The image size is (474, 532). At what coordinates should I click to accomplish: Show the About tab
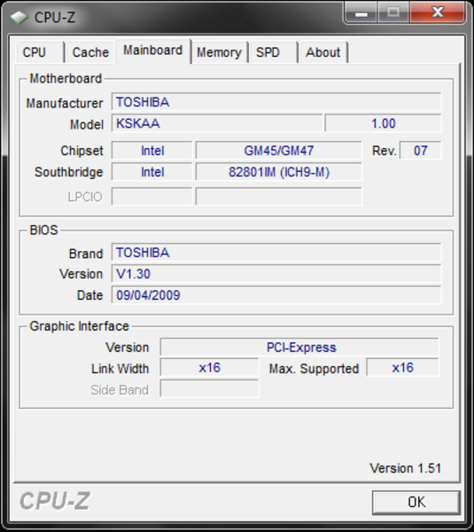323,52
